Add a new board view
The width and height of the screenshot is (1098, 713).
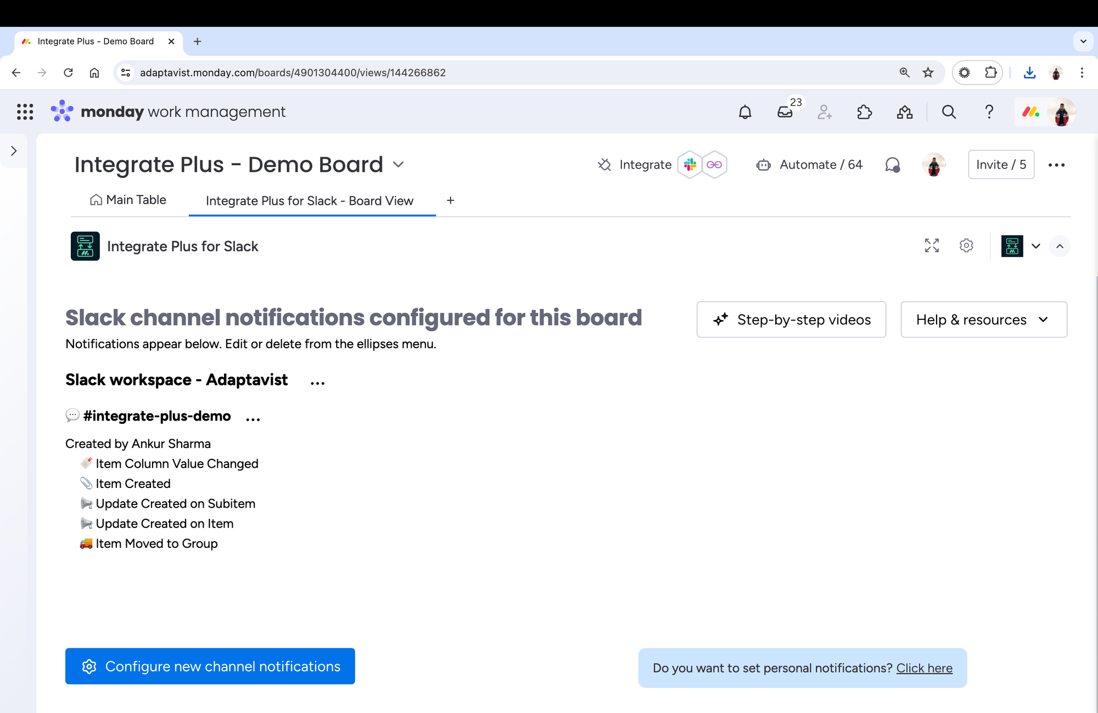[450, 200]
